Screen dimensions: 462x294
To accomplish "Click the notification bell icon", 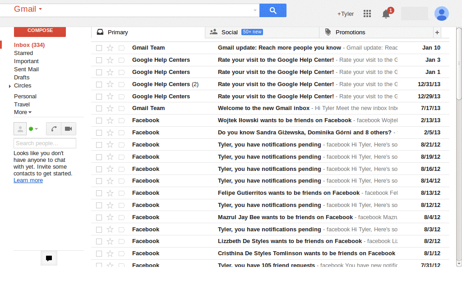I will [x=386, y=14].
